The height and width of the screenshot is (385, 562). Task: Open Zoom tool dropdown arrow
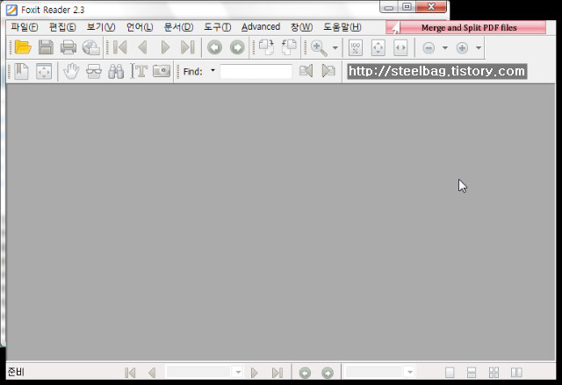click(x=335, y=47)
